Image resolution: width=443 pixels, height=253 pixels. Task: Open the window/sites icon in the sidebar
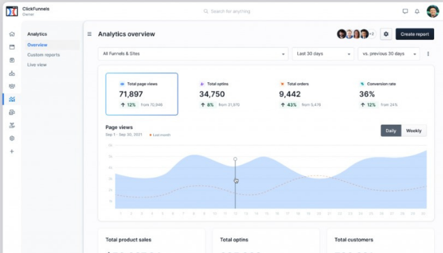pyautogui.click(x=12, y=47)
